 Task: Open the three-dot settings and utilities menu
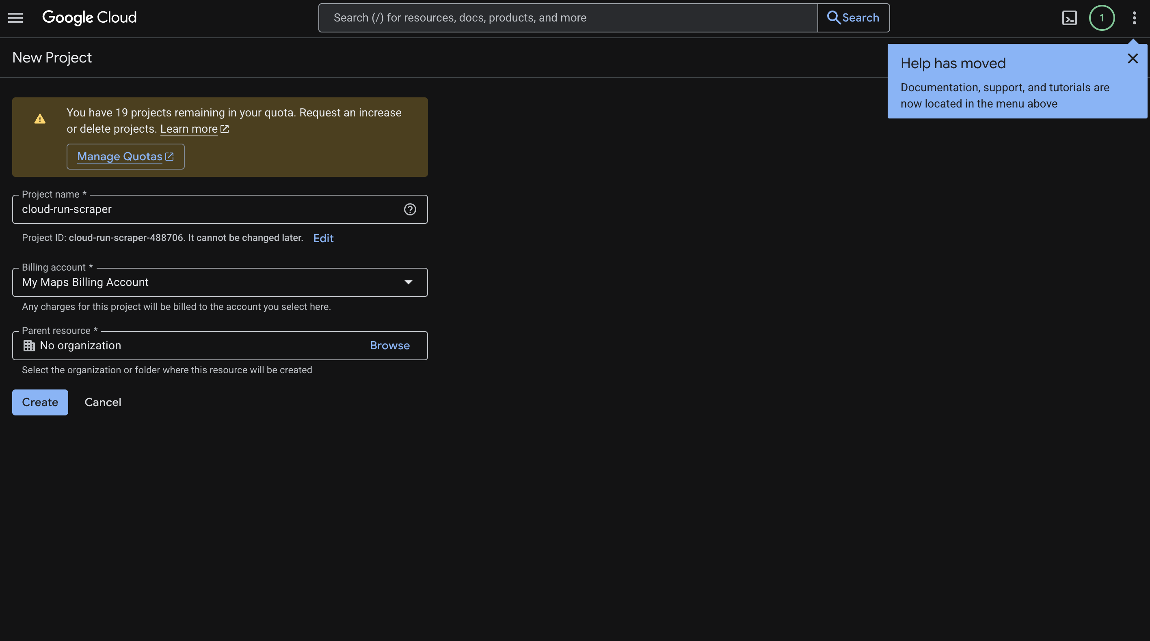(1134, 18)
